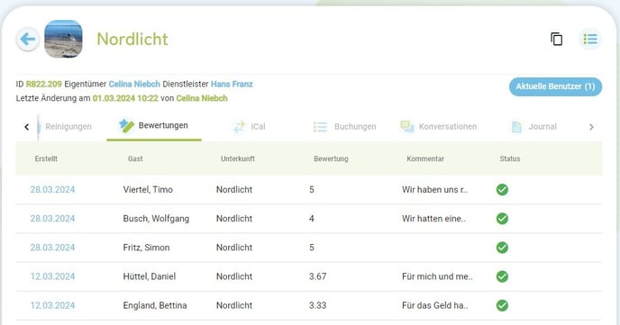The width and height of the screenshot is (620, 325).
Task: Open the Konversationen tab
Action: click(x=438, y=127)
